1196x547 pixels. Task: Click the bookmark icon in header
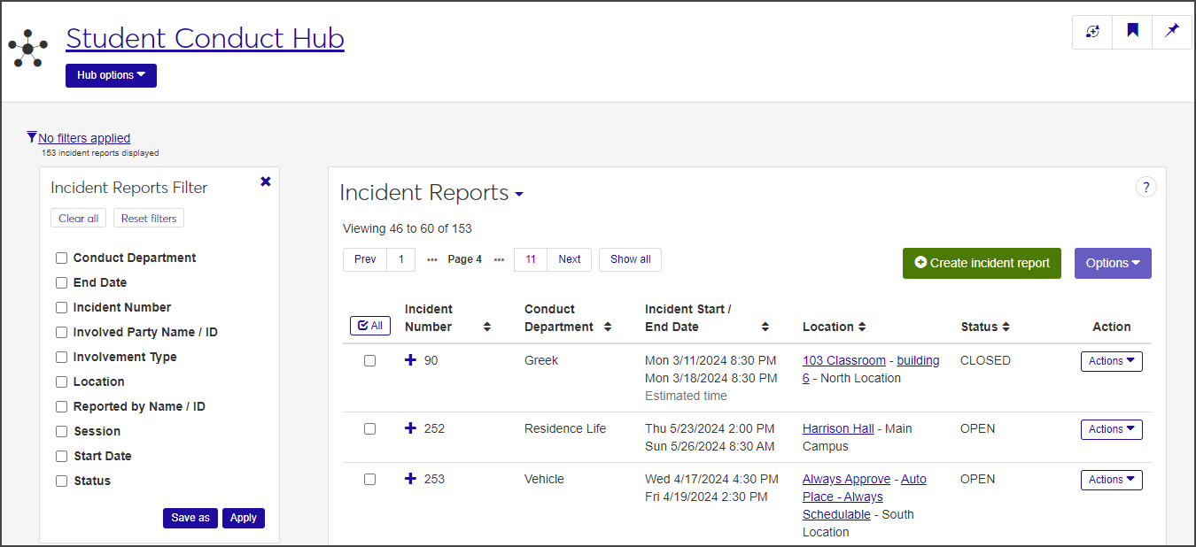pos(1132,32)
